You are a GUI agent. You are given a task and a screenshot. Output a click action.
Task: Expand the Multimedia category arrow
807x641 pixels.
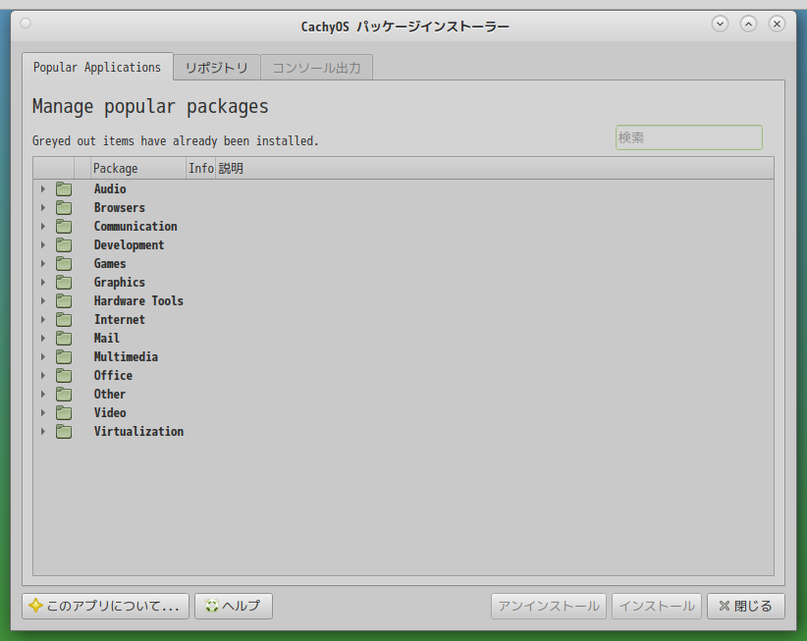(x=43, y=357)
